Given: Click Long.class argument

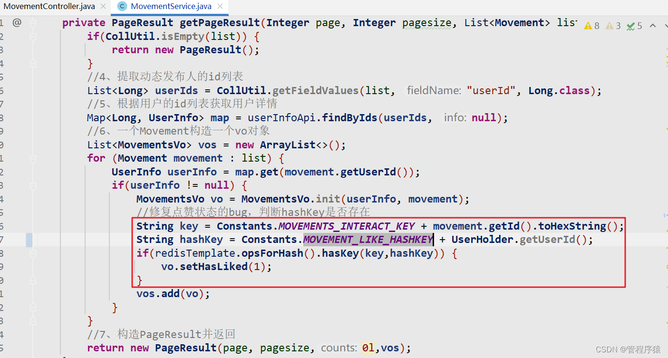Looking at the screenshot, I should click(559, 90).
